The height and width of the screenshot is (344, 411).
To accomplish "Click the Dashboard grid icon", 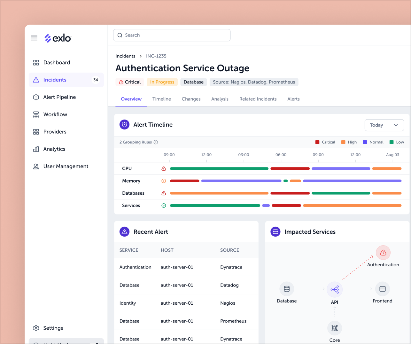I will 36,63.
